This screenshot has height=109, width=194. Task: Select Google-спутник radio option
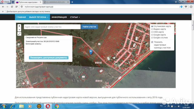click(x=152, y=38)
